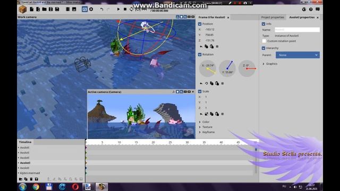Paste scale values icon
Image resolution: width=340 pixels, height=191 pixels.
(x=217, y=114)
